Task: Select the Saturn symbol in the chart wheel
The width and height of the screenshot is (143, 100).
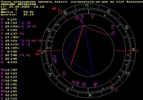Action: 82,21
